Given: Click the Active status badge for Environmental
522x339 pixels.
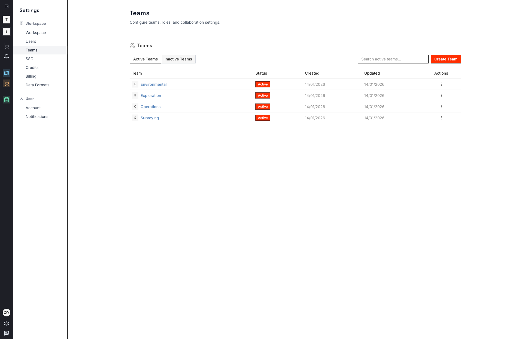Looking at the screenshot, I should coord(262,84).
